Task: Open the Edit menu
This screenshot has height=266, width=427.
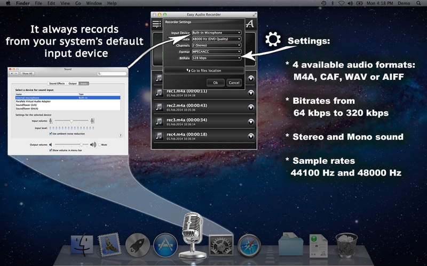Action: (x=51, y=3)
